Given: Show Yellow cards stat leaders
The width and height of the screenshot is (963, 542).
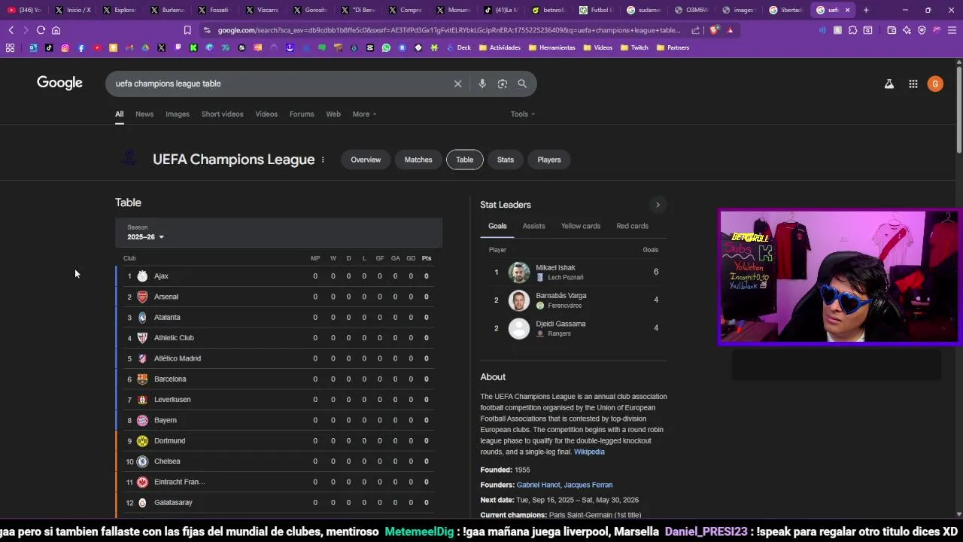Looking at the screenshot, I should point(581,226).
